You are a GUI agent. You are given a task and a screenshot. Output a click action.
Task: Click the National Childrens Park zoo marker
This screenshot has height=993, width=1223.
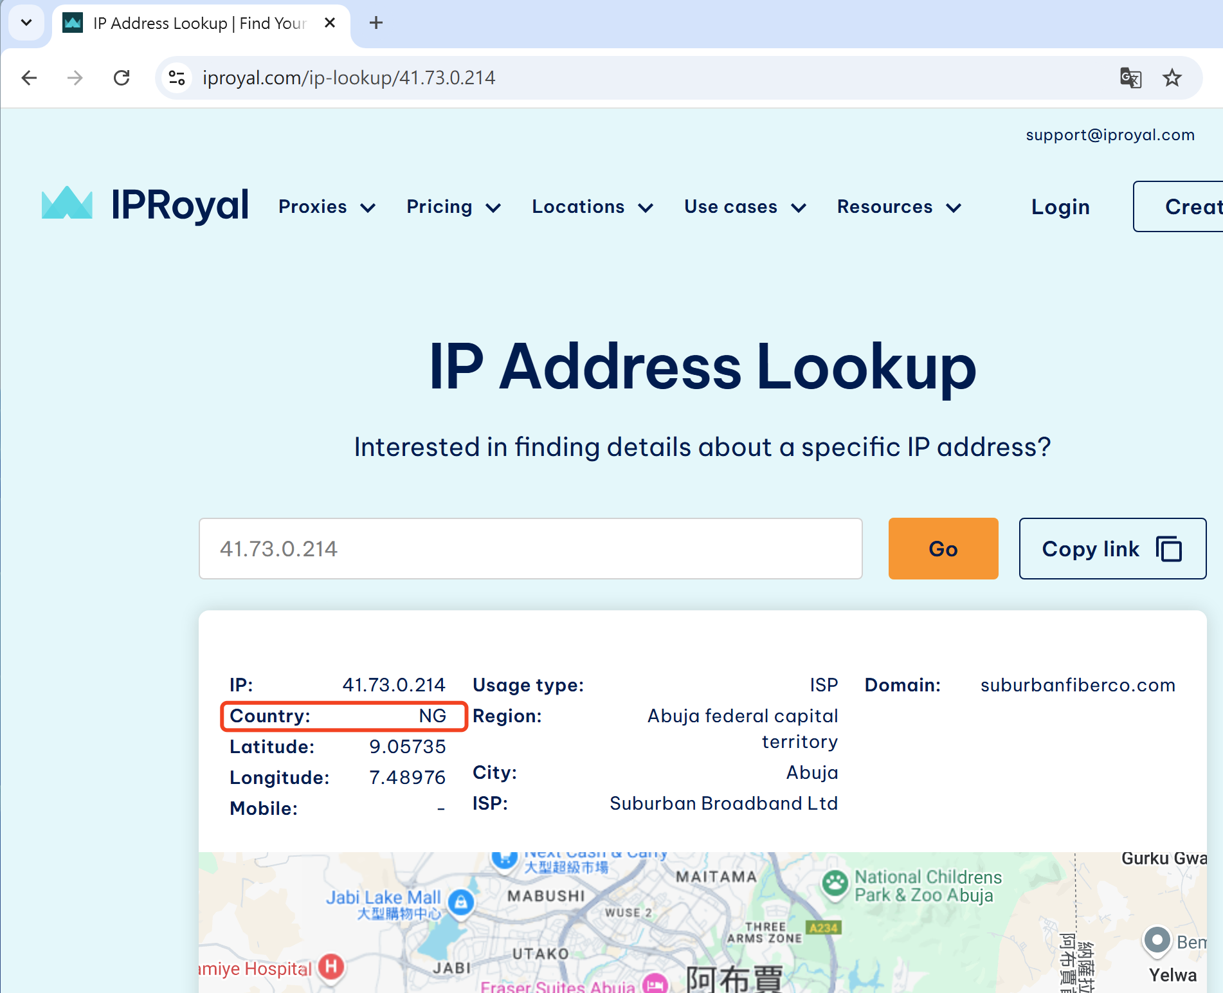835,884
